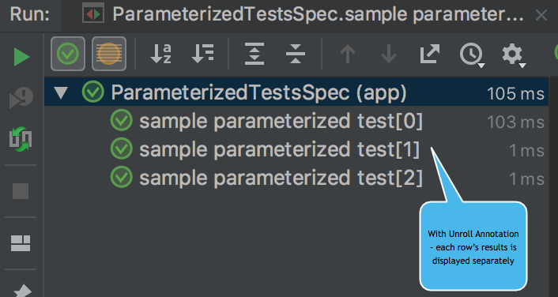Stop the running process square button
The height and width of the screenshot is (297, 558).
21,191
